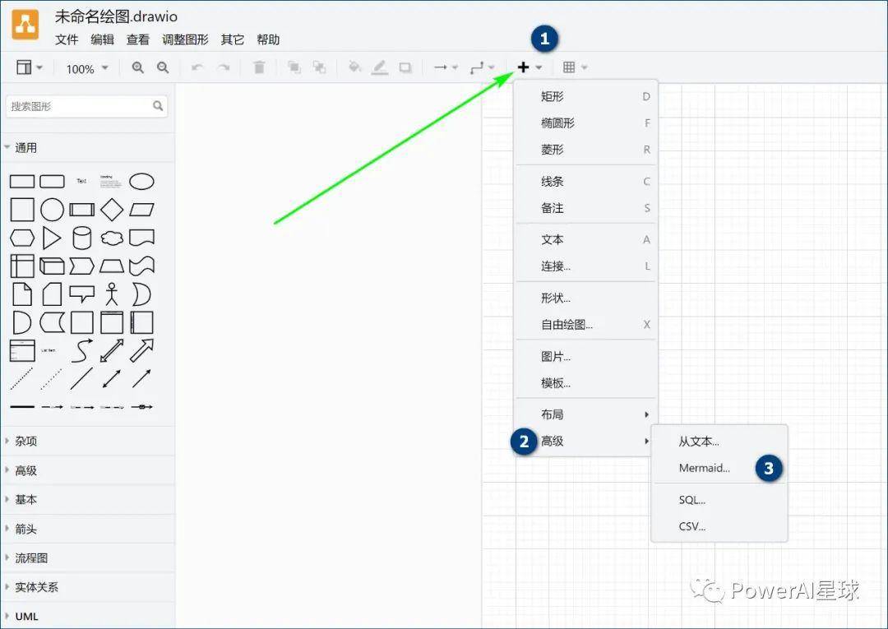Select the ellipse shape in palette
This screenshot has height=629, width=888.
click(141, 181)
